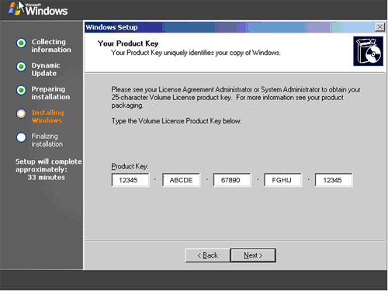Image resolution: width=388 pixels, height=291 pixels.
Task: Click the 'Type the Volume License Product Key below' text
Action: click(176, 121)
